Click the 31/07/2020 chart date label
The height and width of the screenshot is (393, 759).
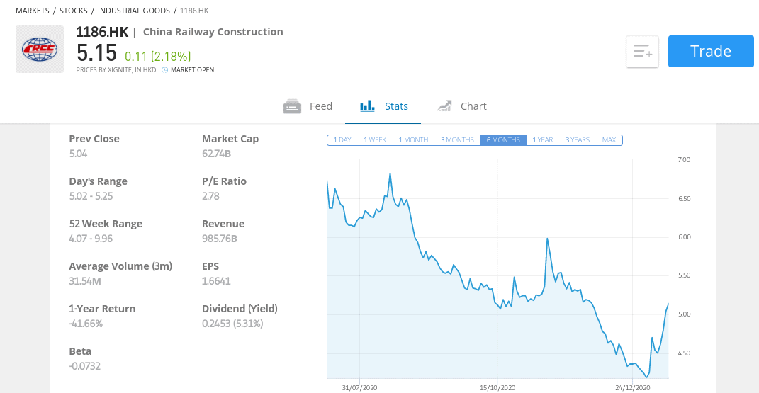click(x=359, y=387)
